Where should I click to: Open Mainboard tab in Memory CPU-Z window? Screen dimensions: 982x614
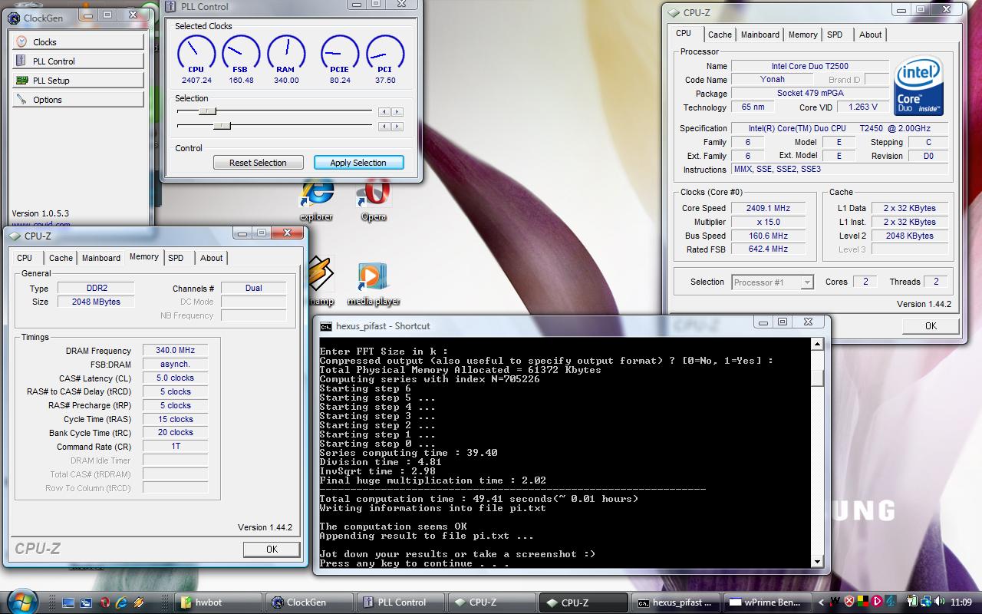[x=101, y=259]
